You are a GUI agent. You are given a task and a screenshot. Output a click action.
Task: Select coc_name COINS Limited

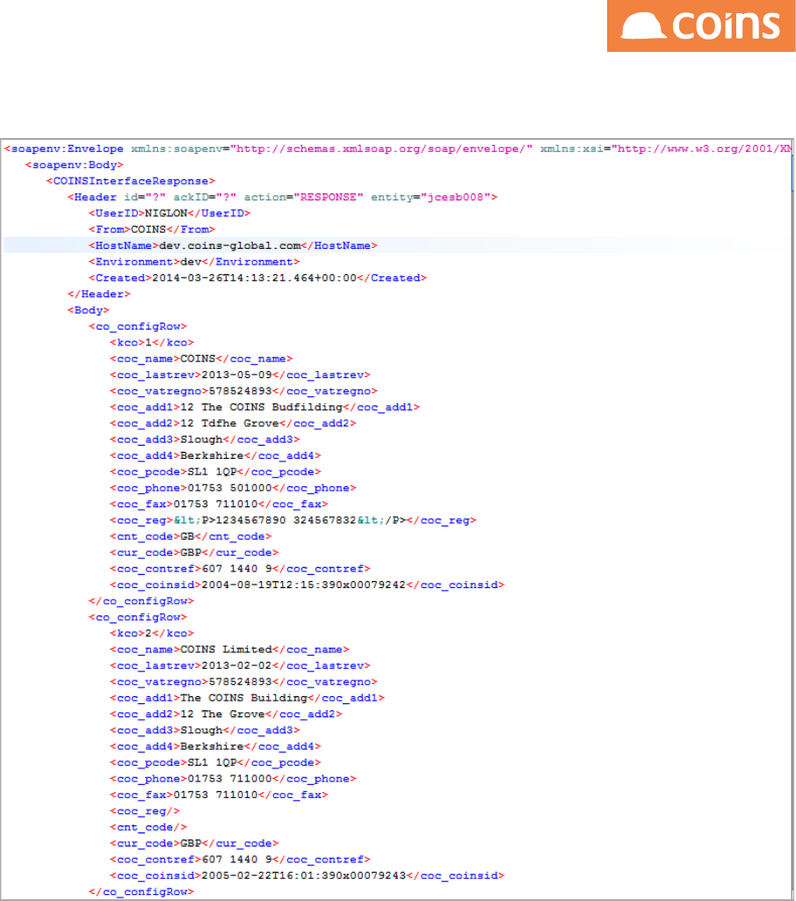tap(229, 650)
